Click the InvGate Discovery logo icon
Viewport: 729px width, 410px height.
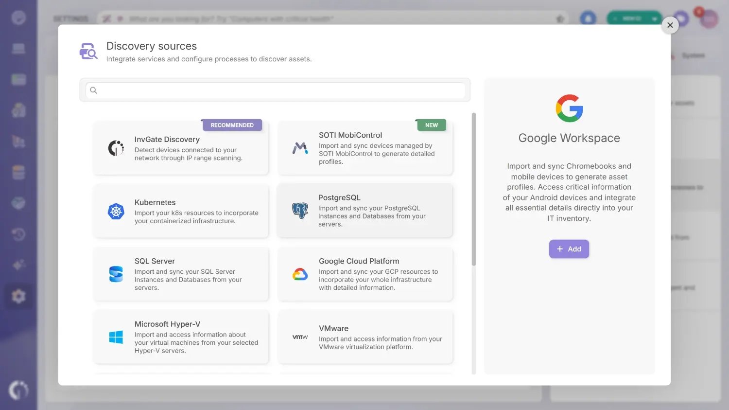pos(116,148)
